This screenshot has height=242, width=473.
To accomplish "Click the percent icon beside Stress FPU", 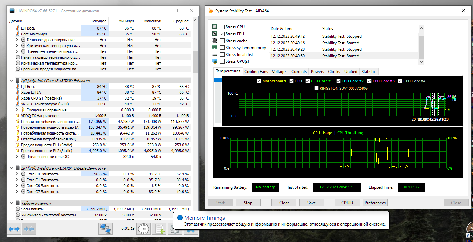I will coord(215,34).
